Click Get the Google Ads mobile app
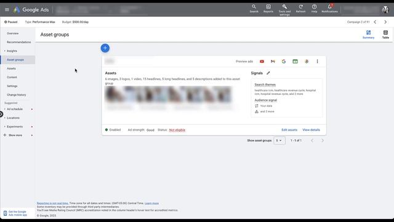This screenshot has height=222, width=394. pyautogui.click(x=18, y=213)
